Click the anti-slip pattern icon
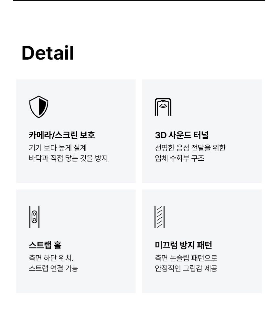The image size is (278, 332). [x=160, y=217]
